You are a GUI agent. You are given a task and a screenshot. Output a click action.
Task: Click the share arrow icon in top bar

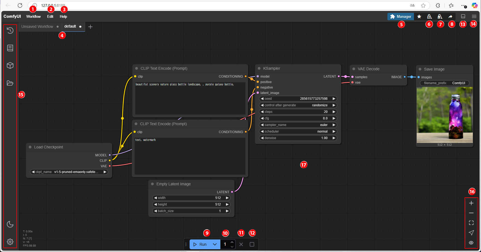(450, 17)
